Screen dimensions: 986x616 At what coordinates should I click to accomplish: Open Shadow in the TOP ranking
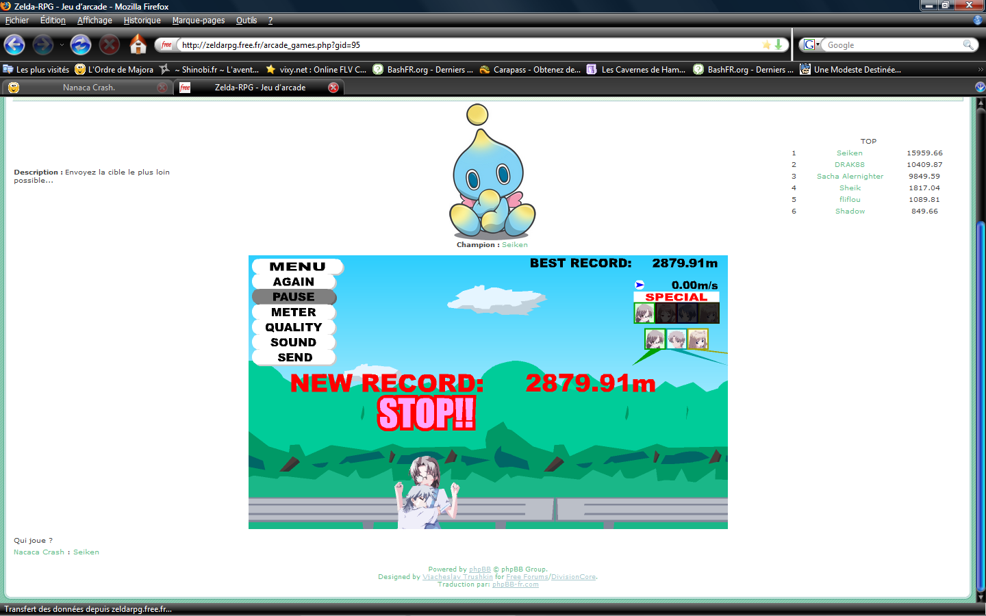coord(850,211)
